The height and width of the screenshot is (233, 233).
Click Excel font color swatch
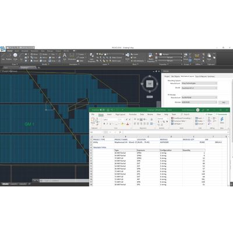tap(128, 123)
